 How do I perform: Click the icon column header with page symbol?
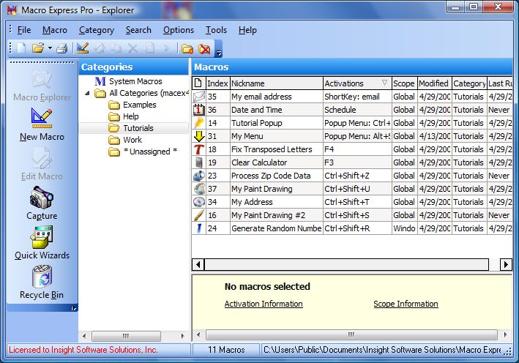[198, 83]
